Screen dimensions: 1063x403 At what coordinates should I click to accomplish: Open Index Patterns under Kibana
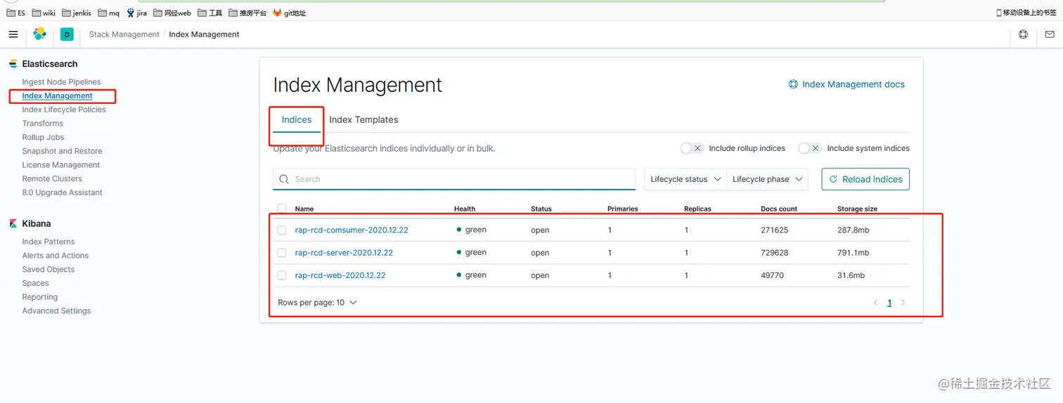[49, 242]
